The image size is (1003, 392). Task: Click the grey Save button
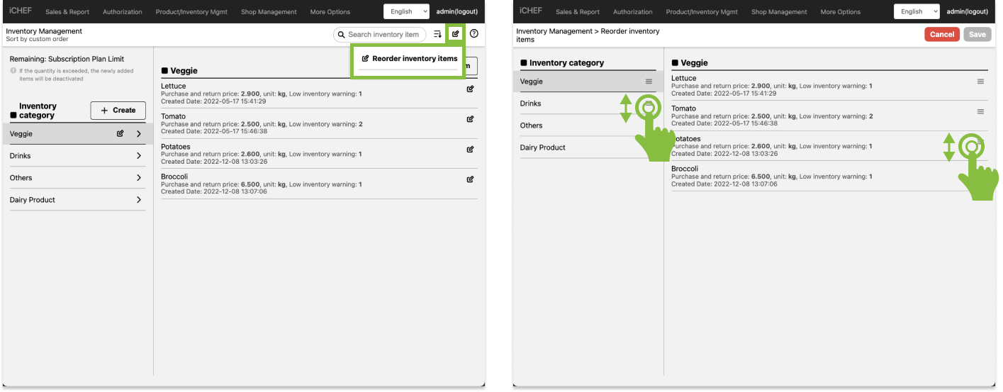point(977,35)
